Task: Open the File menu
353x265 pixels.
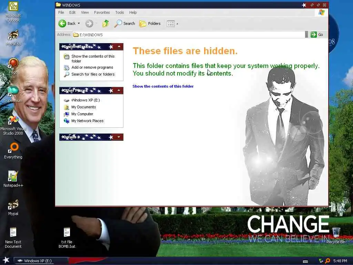Action: (x=61, y=12)
